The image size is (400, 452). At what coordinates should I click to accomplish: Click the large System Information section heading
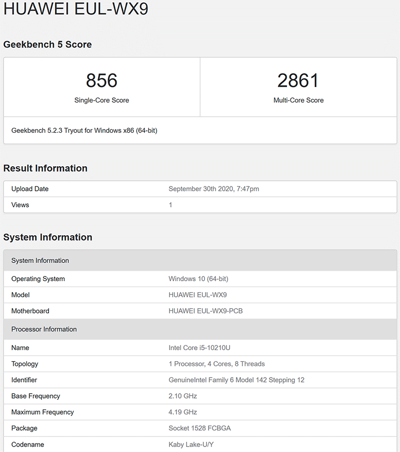click(48, 237)
